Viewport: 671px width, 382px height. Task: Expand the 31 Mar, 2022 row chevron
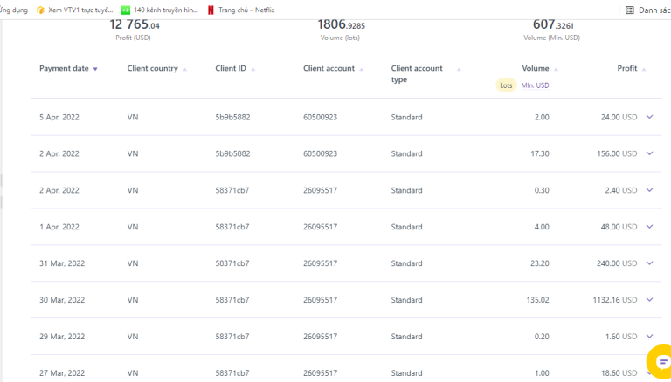coord(649,263)
